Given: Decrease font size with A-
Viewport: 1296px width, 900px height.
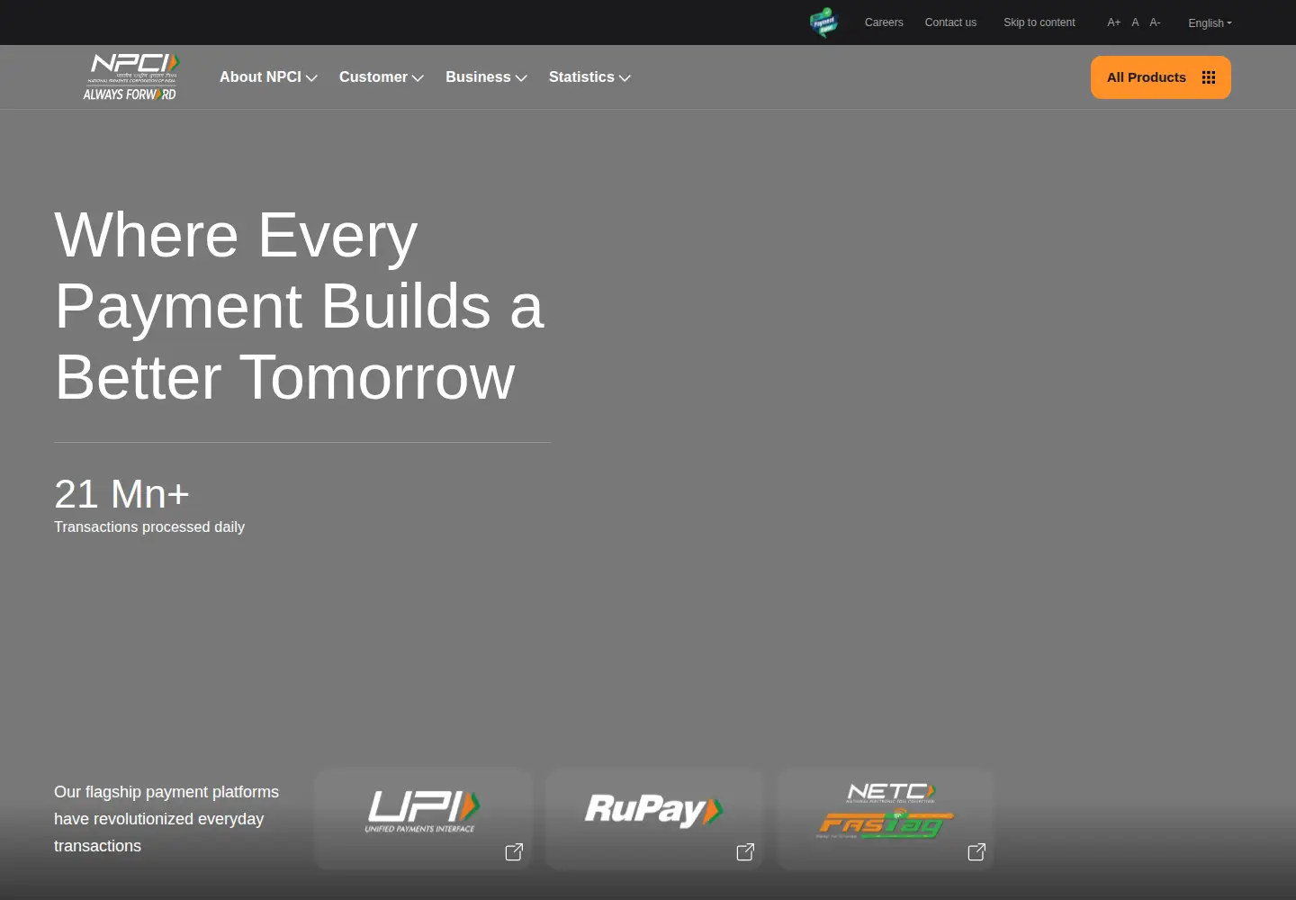Looking at the screenshot, I should point(1156,22).
